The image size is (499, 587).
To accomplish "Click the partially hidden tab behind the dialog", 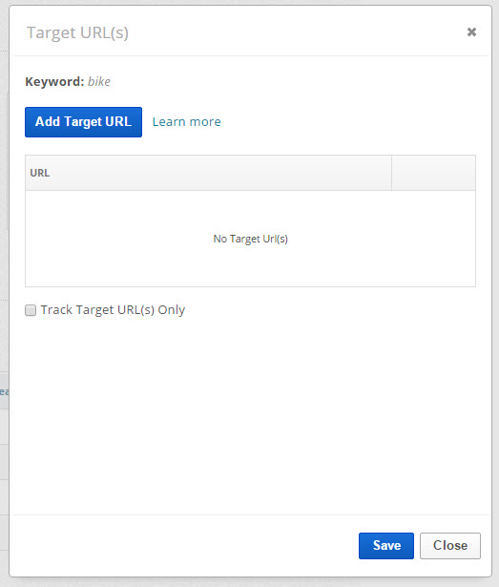I will click(x=4, y=390).
